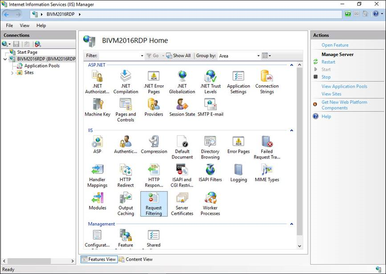Switch to the Content View tab
The image size is (386, 274).
(135, 259)
